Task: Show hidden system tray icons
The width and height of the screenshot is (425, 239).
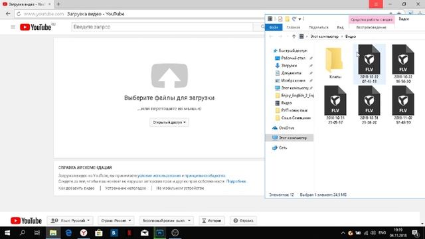Action: [x=343, y=233]
